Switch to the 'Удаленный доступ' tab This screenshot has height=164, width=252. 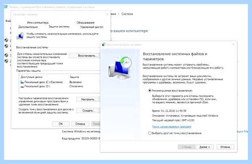(92, 27)
